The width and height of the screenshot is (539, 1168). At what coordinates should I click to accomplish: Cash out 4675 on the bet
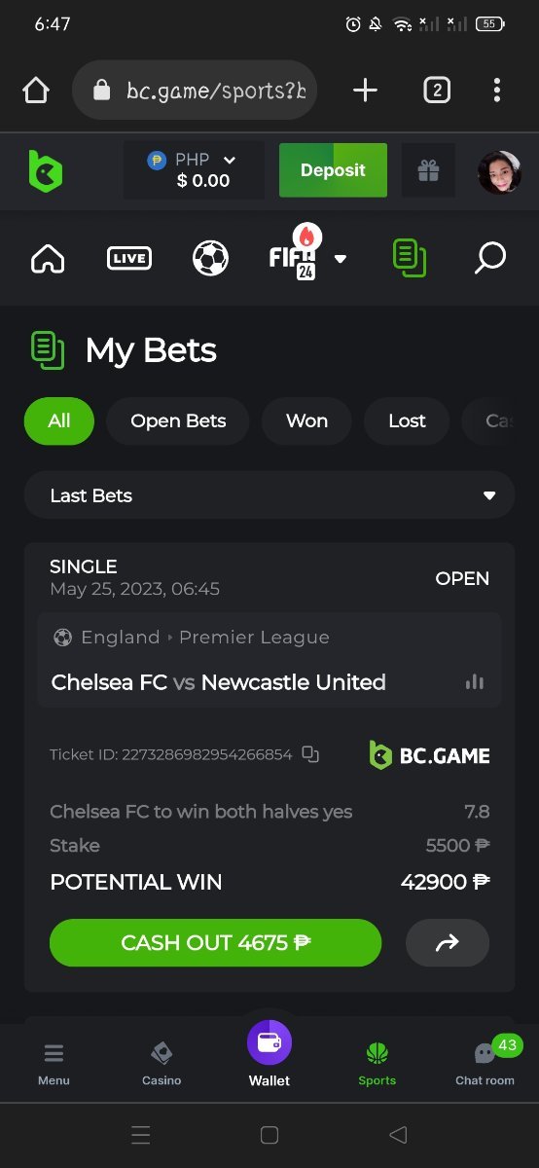[215, 942]
